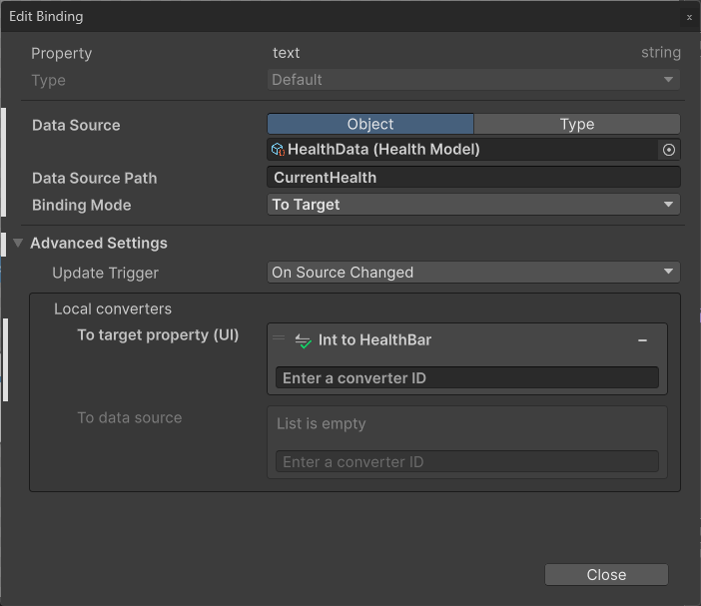Screen dimensions: 701x606
Task: Click the Data Source Path field
Action: tap(473, 178)
